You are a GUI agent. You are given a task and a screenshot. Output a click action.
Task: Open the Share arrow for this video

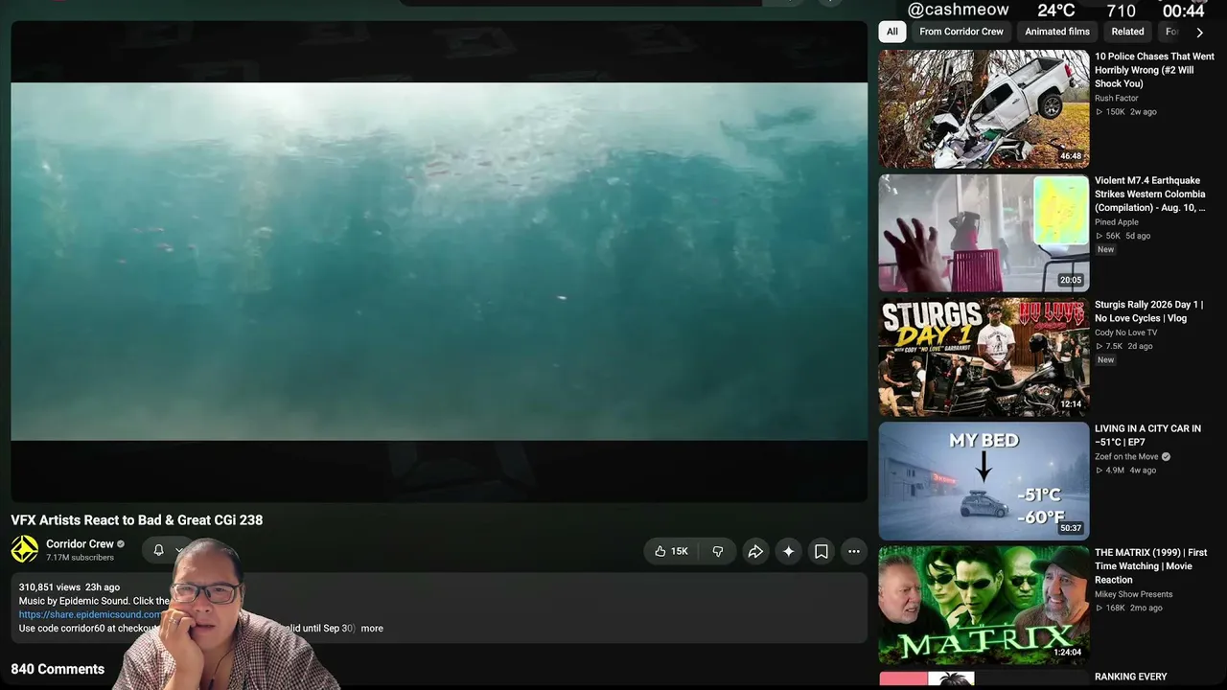click(755, 551)
